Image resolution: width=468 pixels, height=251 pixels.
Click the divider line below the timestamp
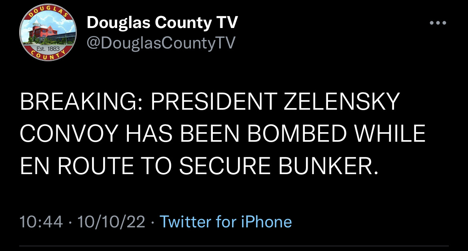point(234,246)
